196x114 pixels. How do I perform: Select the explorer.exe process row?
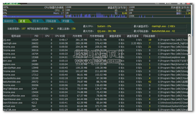(96, 57)
